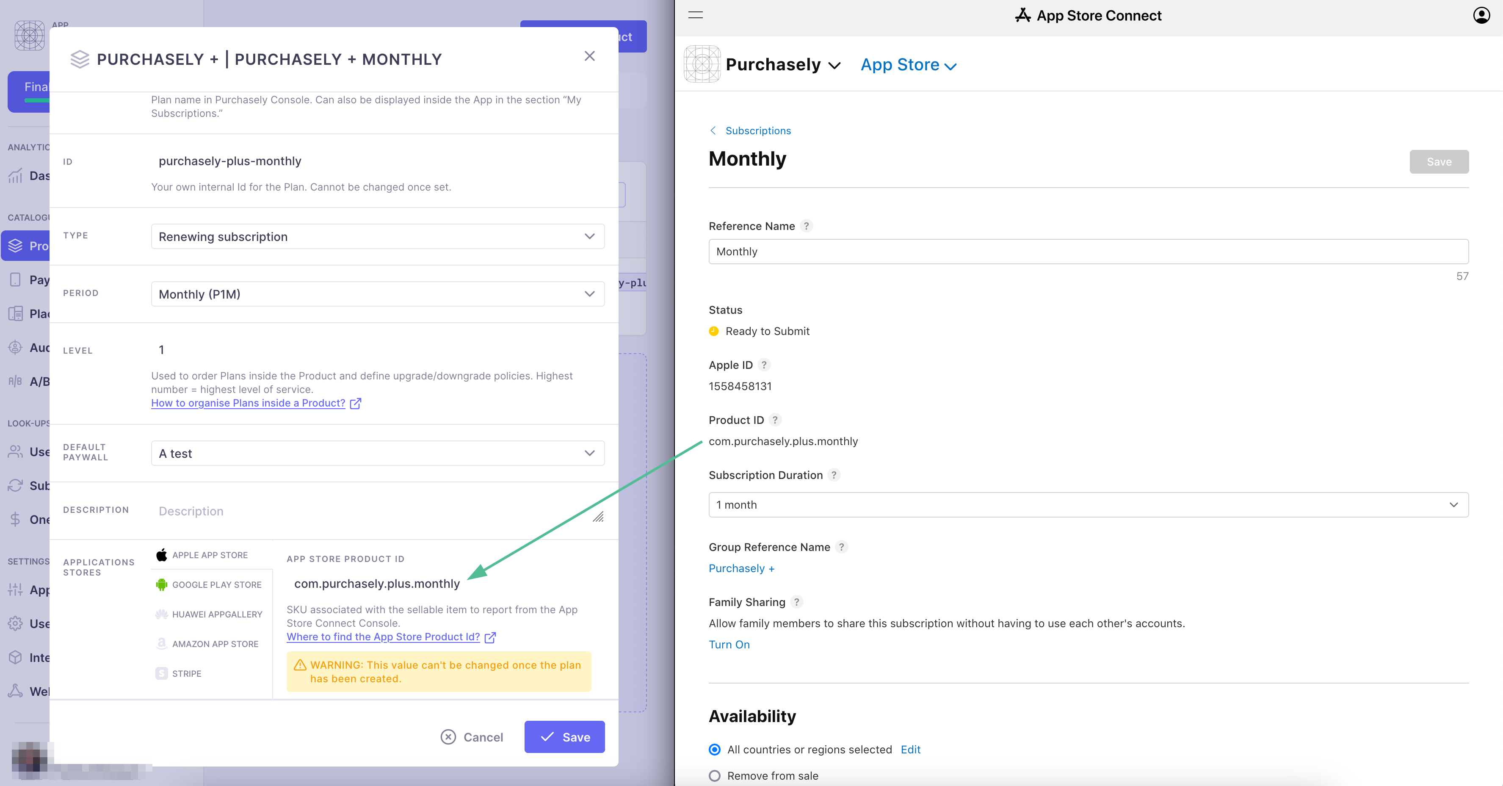Open the Huawei AppGallery store tab

click(x=216, y=614)
